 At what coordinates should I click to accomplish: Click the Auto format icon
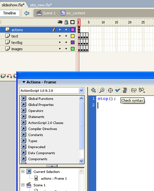click(x=125, y=90)
